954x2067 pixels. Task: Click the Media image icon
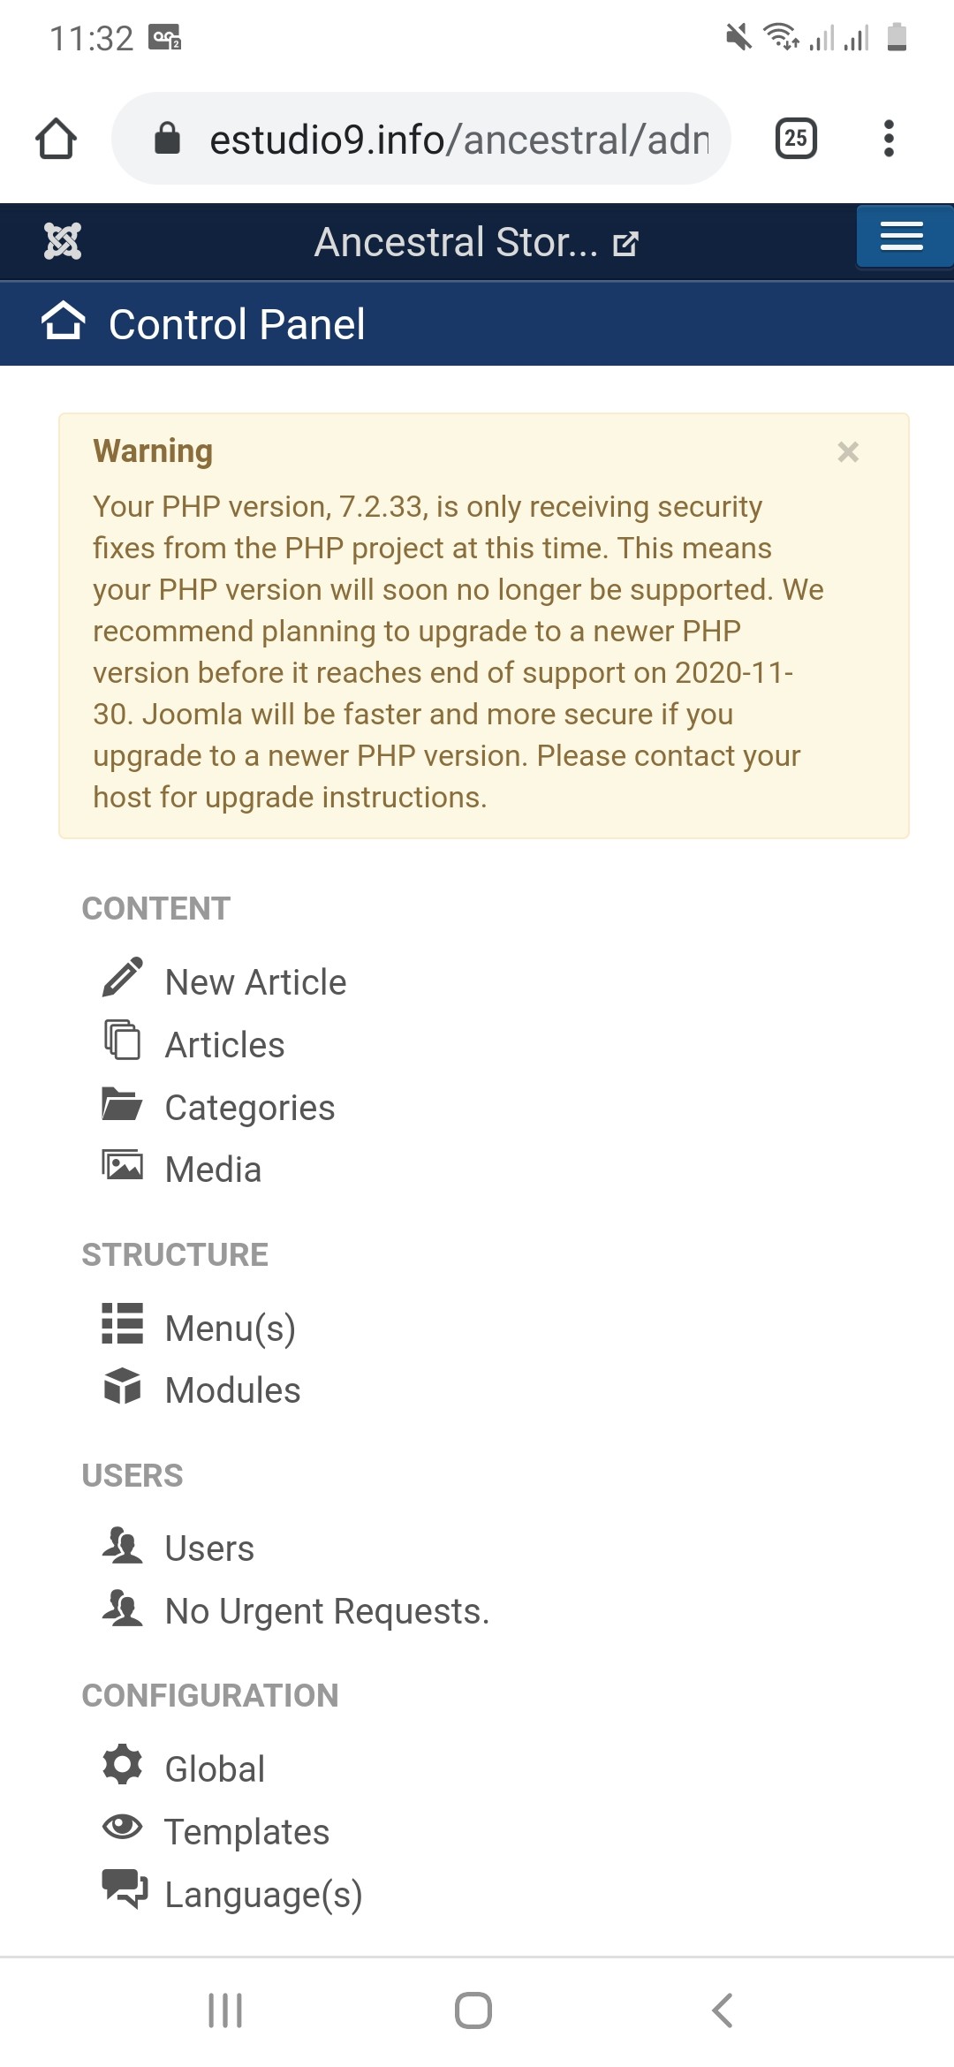point(122,1165)
